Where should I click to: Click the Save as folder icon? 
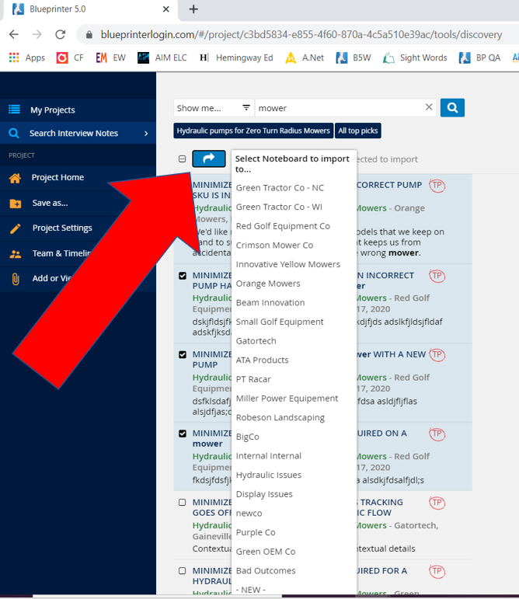16,204
